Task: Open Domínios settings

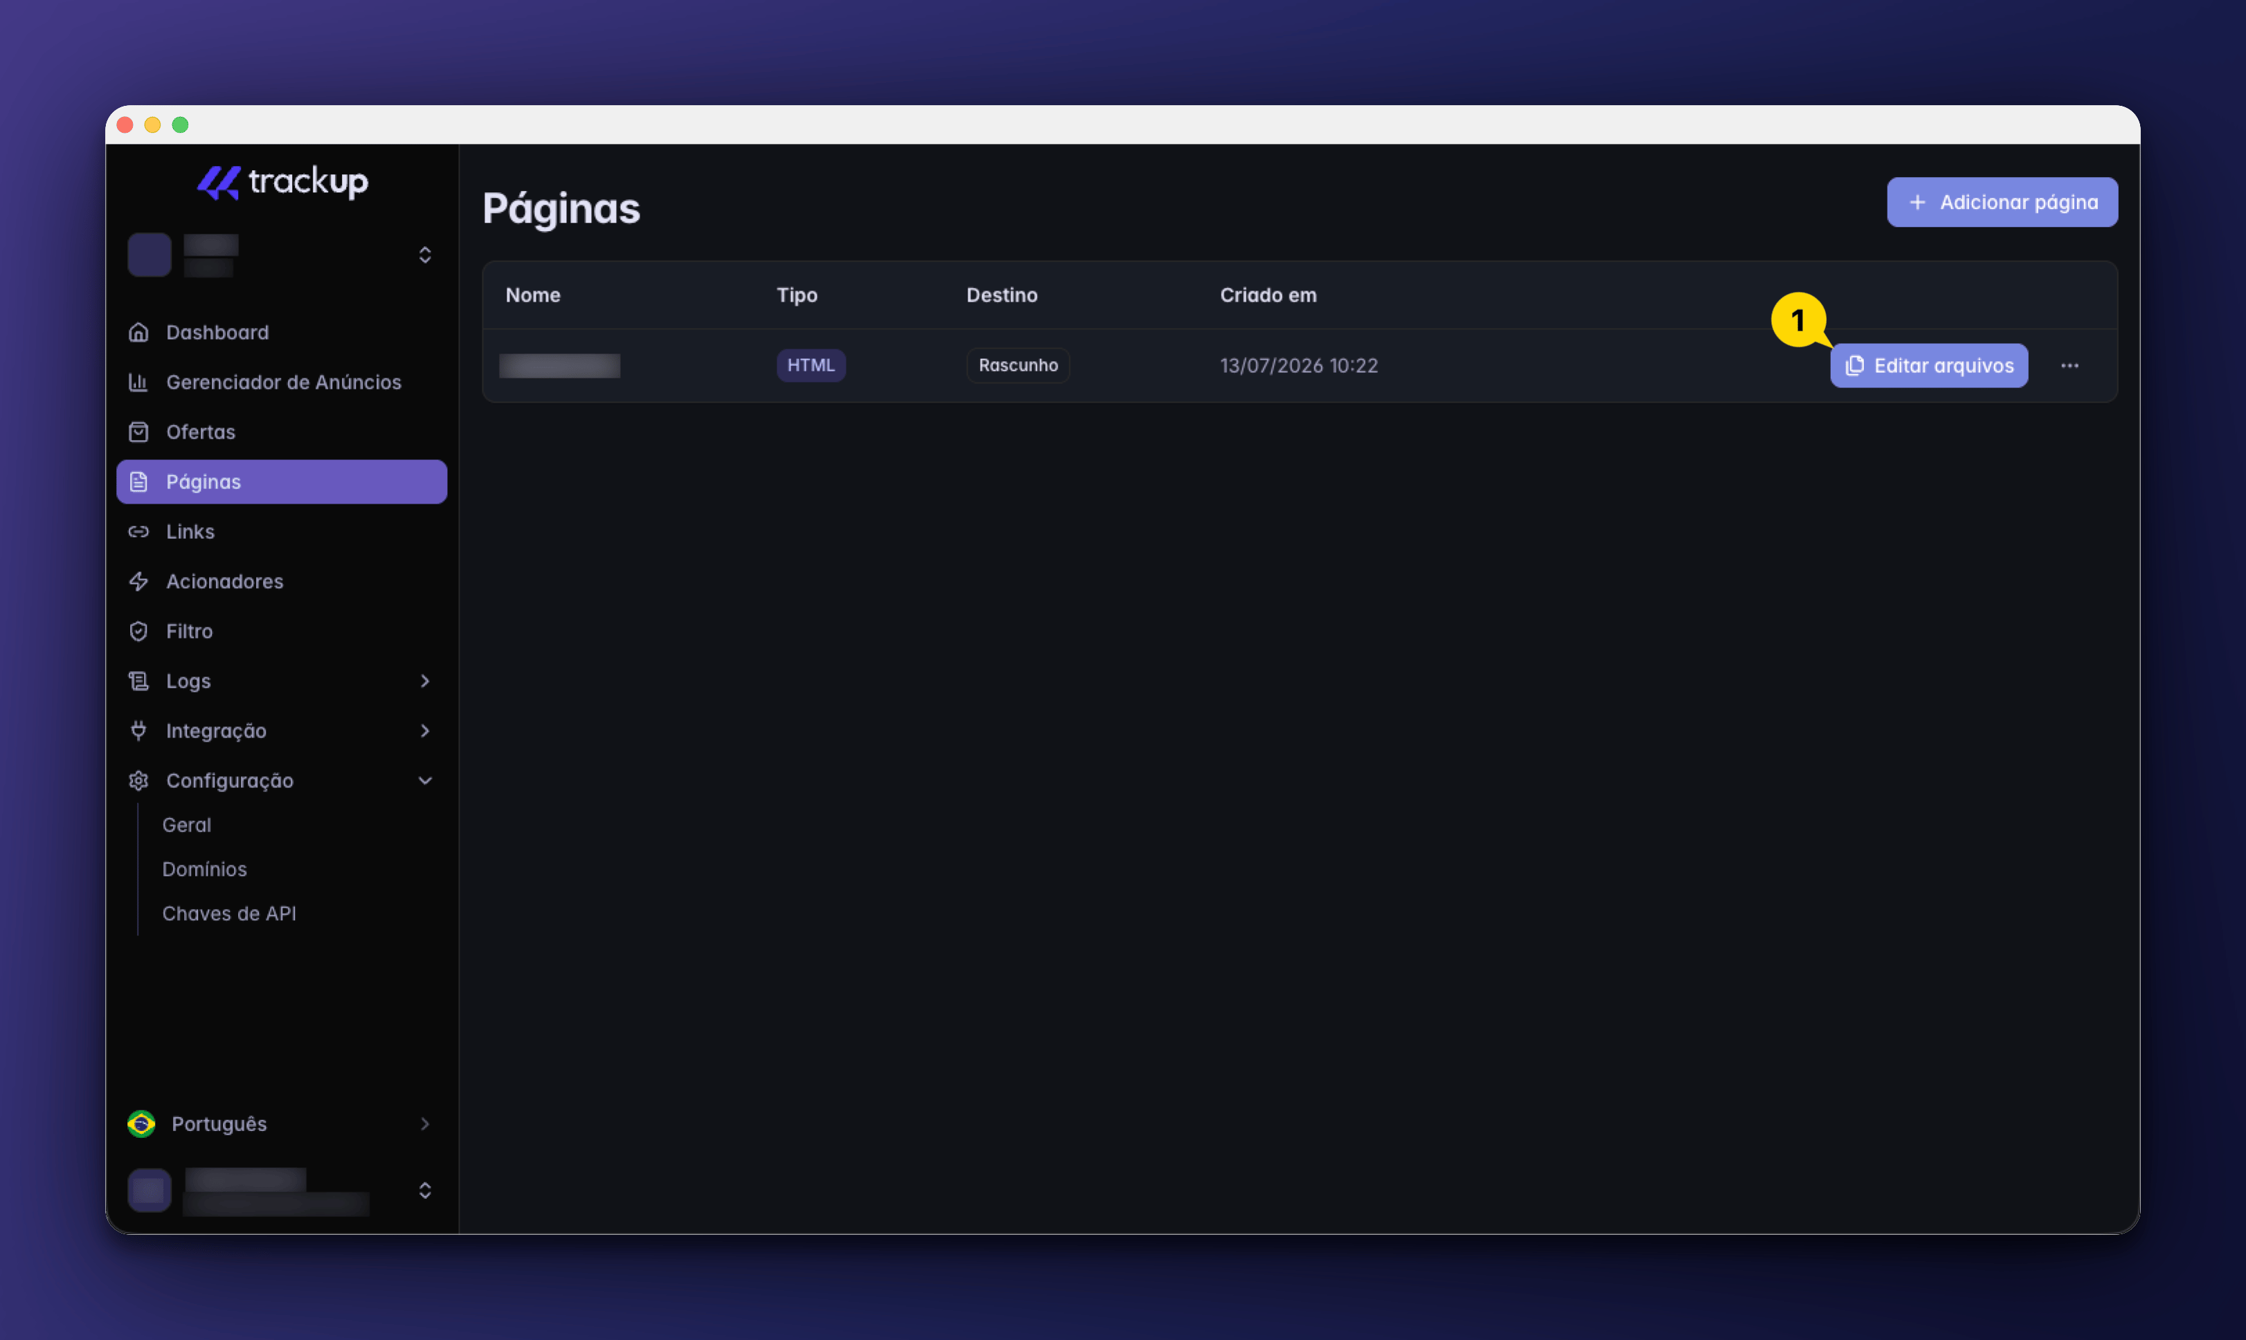Action: tap(204, 869)
